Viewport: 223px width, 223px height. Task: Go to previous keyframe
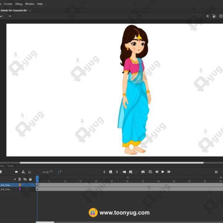[104, 172]
